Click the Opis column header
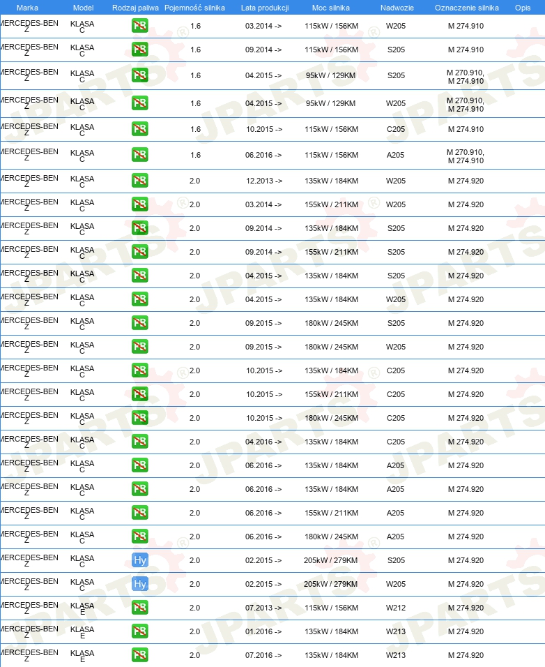This screenshot has height=667, width=545. click(x=523, y=8)
